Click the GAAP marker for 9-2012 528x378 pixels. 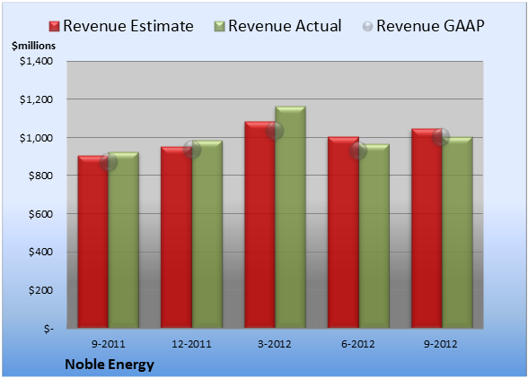pyautogui.click(x=441, y=137)
